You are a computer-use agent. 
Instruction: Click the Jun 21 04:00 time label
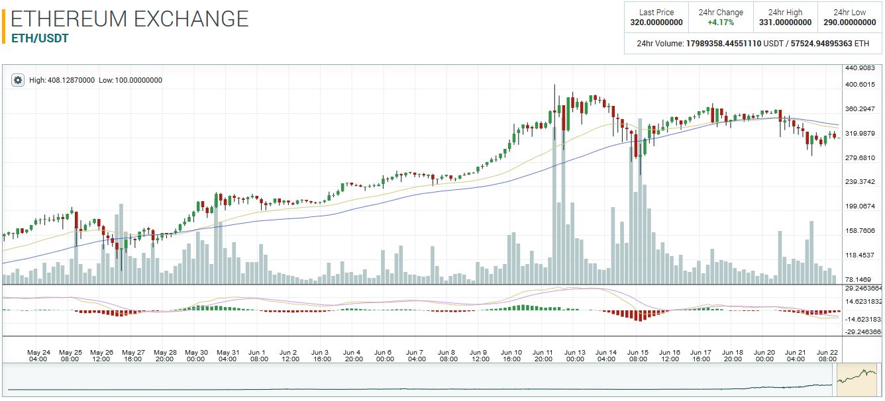tap(796, 355)
